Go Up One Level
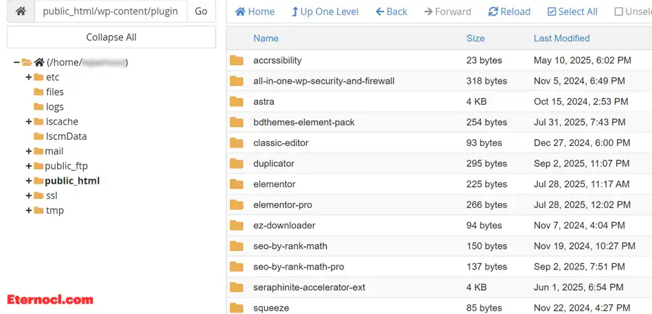Viewport: 652px width, 314px height. [x=325, y=12]
